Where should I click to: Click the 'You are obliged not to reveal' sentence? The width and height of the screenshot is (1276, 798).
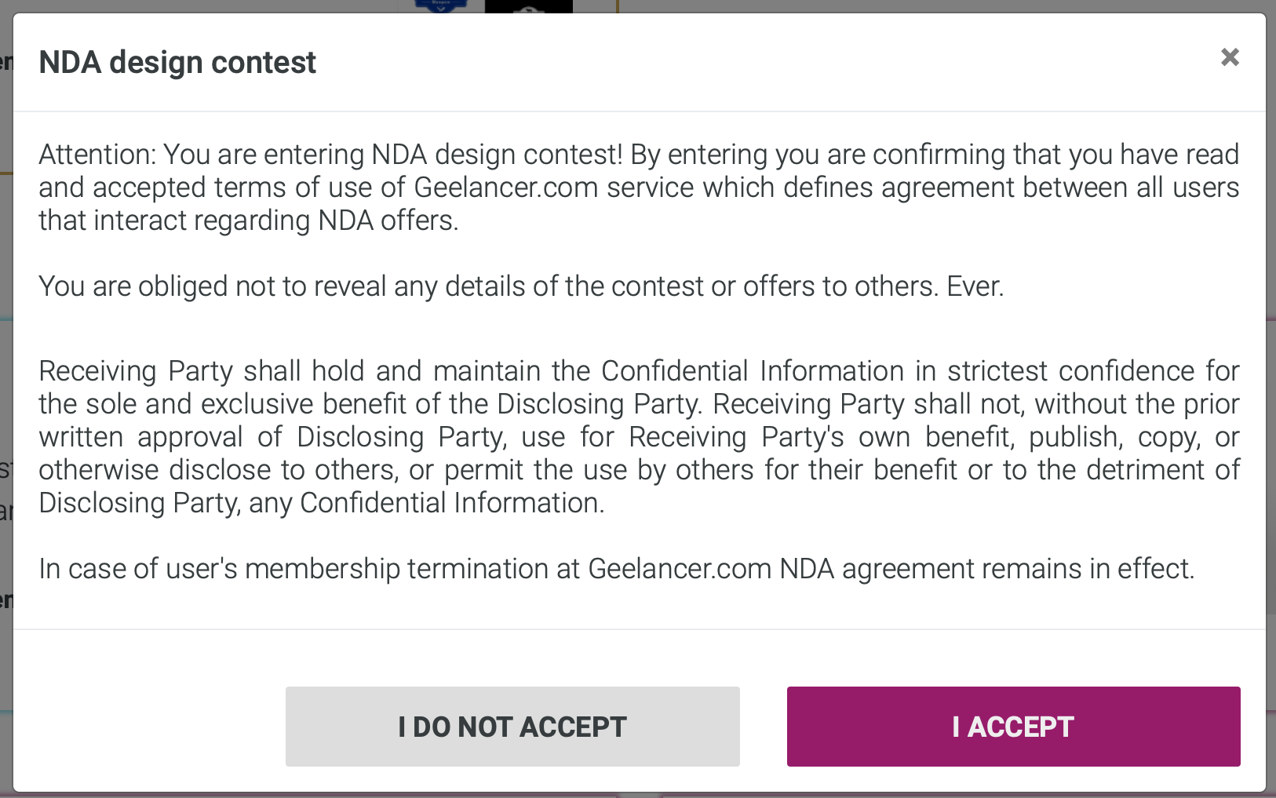[x=521, y=286]
